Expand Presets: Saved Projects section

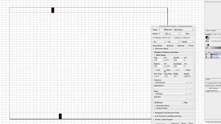click(x=154, y=120)
